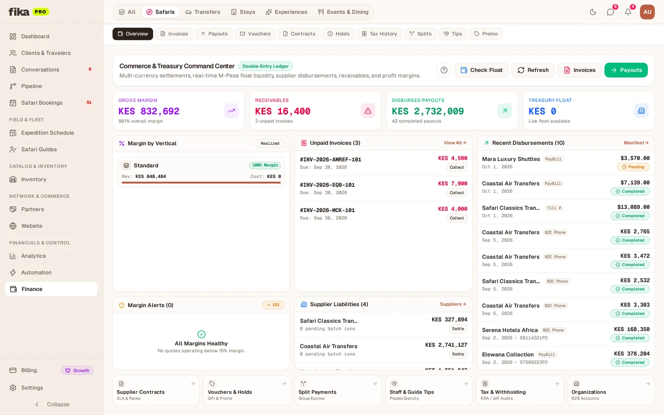Open the Vouchers finance tab
Image resolution: width=664 pixels, height=415 pixels.
255,34
